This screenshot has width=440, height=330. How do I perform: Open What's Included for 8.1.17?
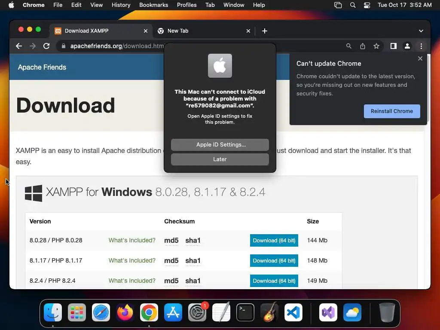tap(132, 260)
